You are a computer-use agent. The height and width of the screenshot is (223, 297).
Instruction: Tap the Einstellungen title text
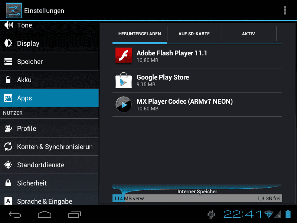click(44, 11)
